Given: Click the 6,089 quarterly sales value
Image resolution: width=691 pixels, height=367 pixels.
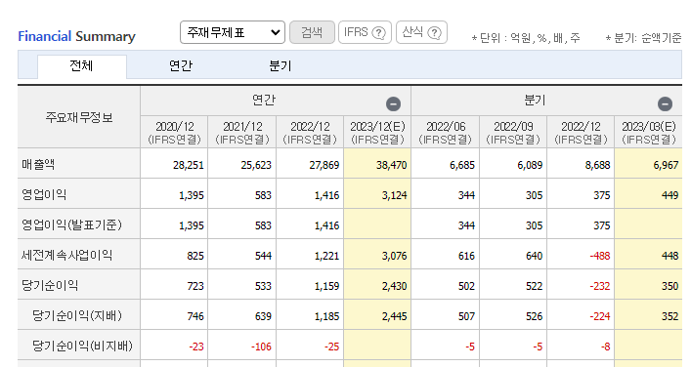Looking at the screenshot, I should pos(530,166).
